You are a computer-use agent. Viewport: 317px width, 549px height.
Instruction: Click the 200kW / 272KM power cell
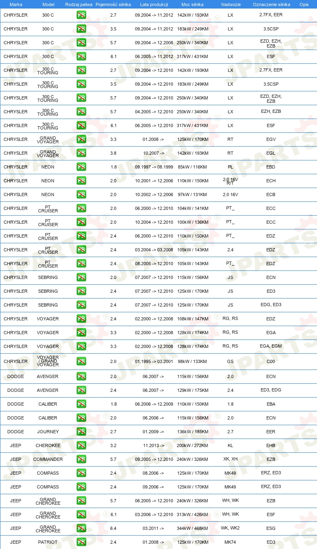coord(193,445)
